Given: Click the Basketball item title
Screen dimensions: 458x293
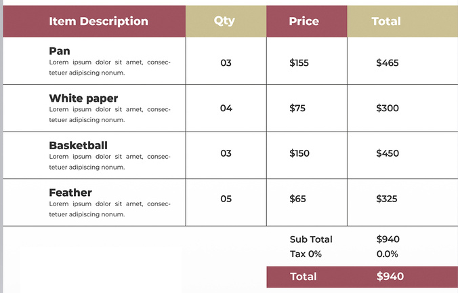Looking at the screenshot, I should coord(78,145).
